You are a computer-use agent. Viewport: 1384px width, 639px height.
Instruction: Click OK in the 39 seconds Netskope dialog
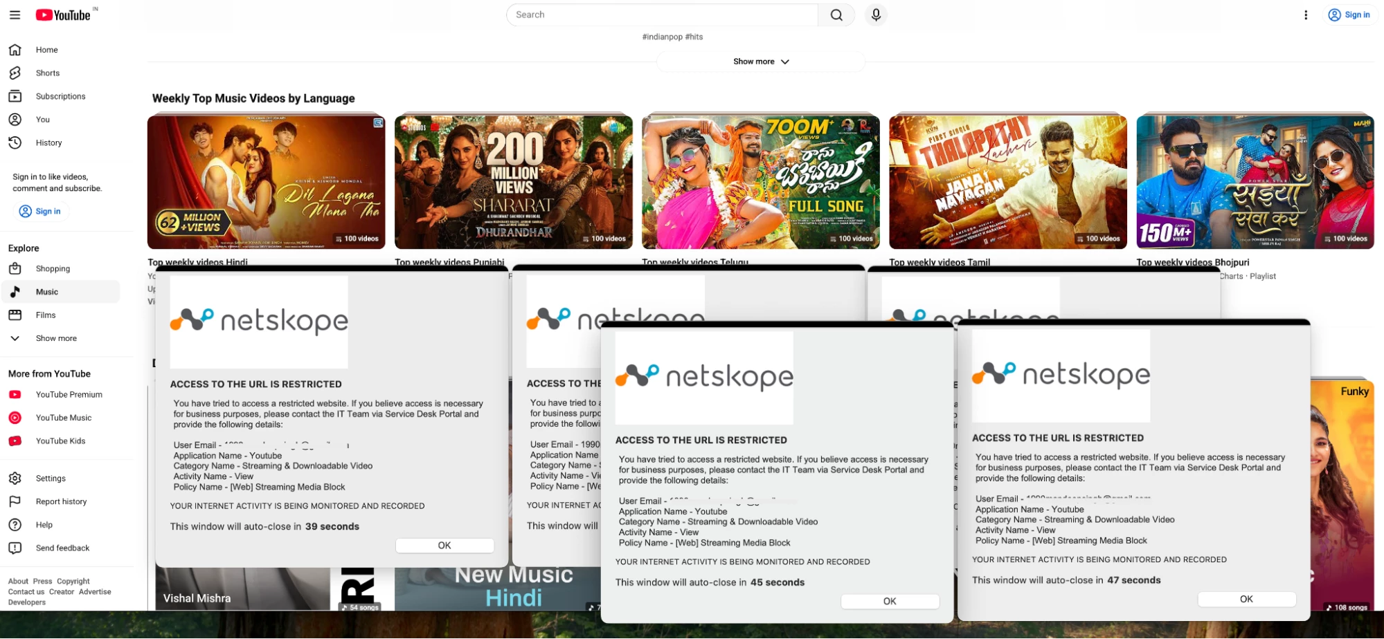click(444, 545)
